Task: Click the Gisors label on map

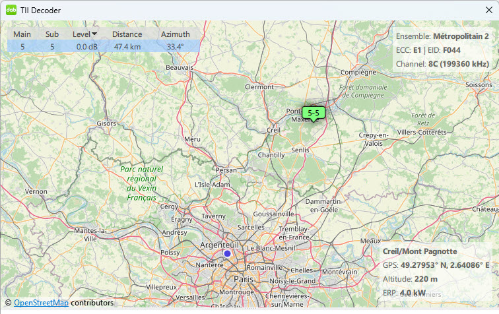Action: (x=106, y=123)
